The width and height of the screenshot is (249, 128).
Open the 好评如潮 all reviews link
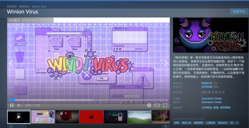click(x=207, y=87)
